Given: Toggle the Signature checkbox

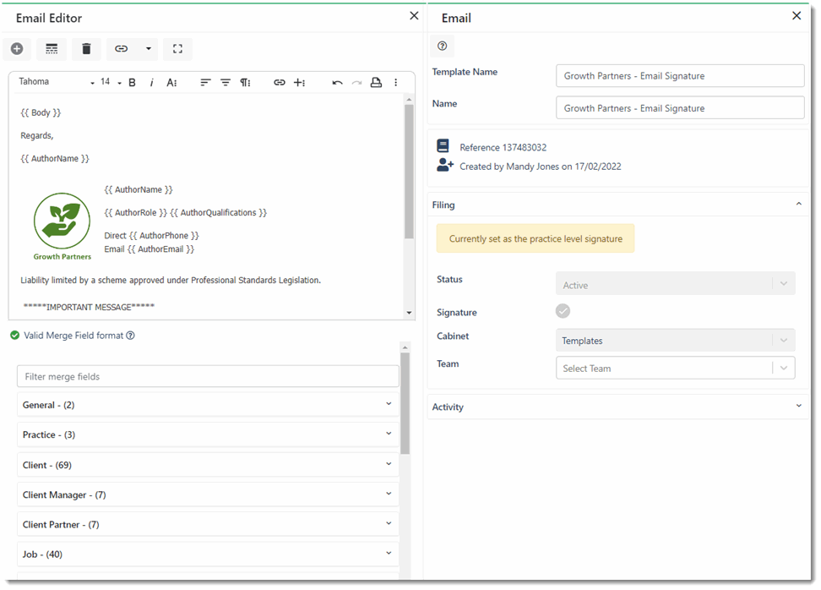Looking at the screenshot, I should 563,312.
